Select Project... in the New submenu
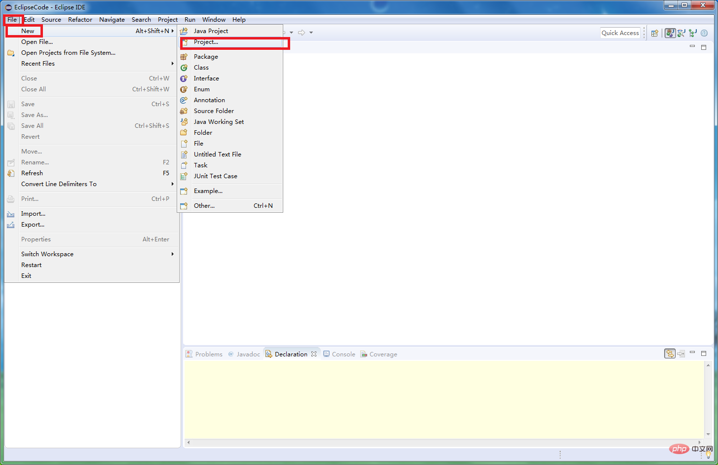This screenshot has height=465, width=718. (230, 42)
